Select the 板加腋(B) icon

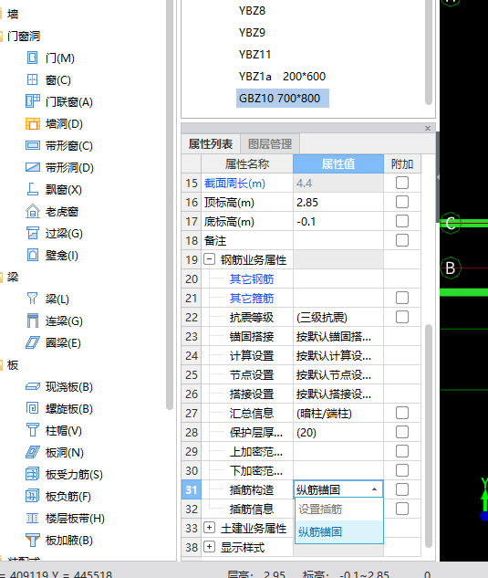pos(33,540)
